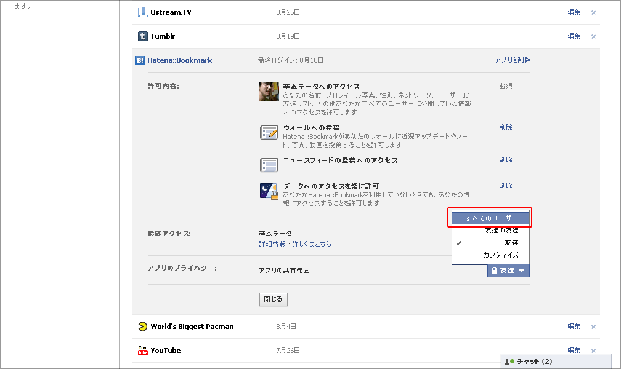621x369 pixels.
Task: Select カスタマイズ in privacy menu
Action: tap(490, 255)
